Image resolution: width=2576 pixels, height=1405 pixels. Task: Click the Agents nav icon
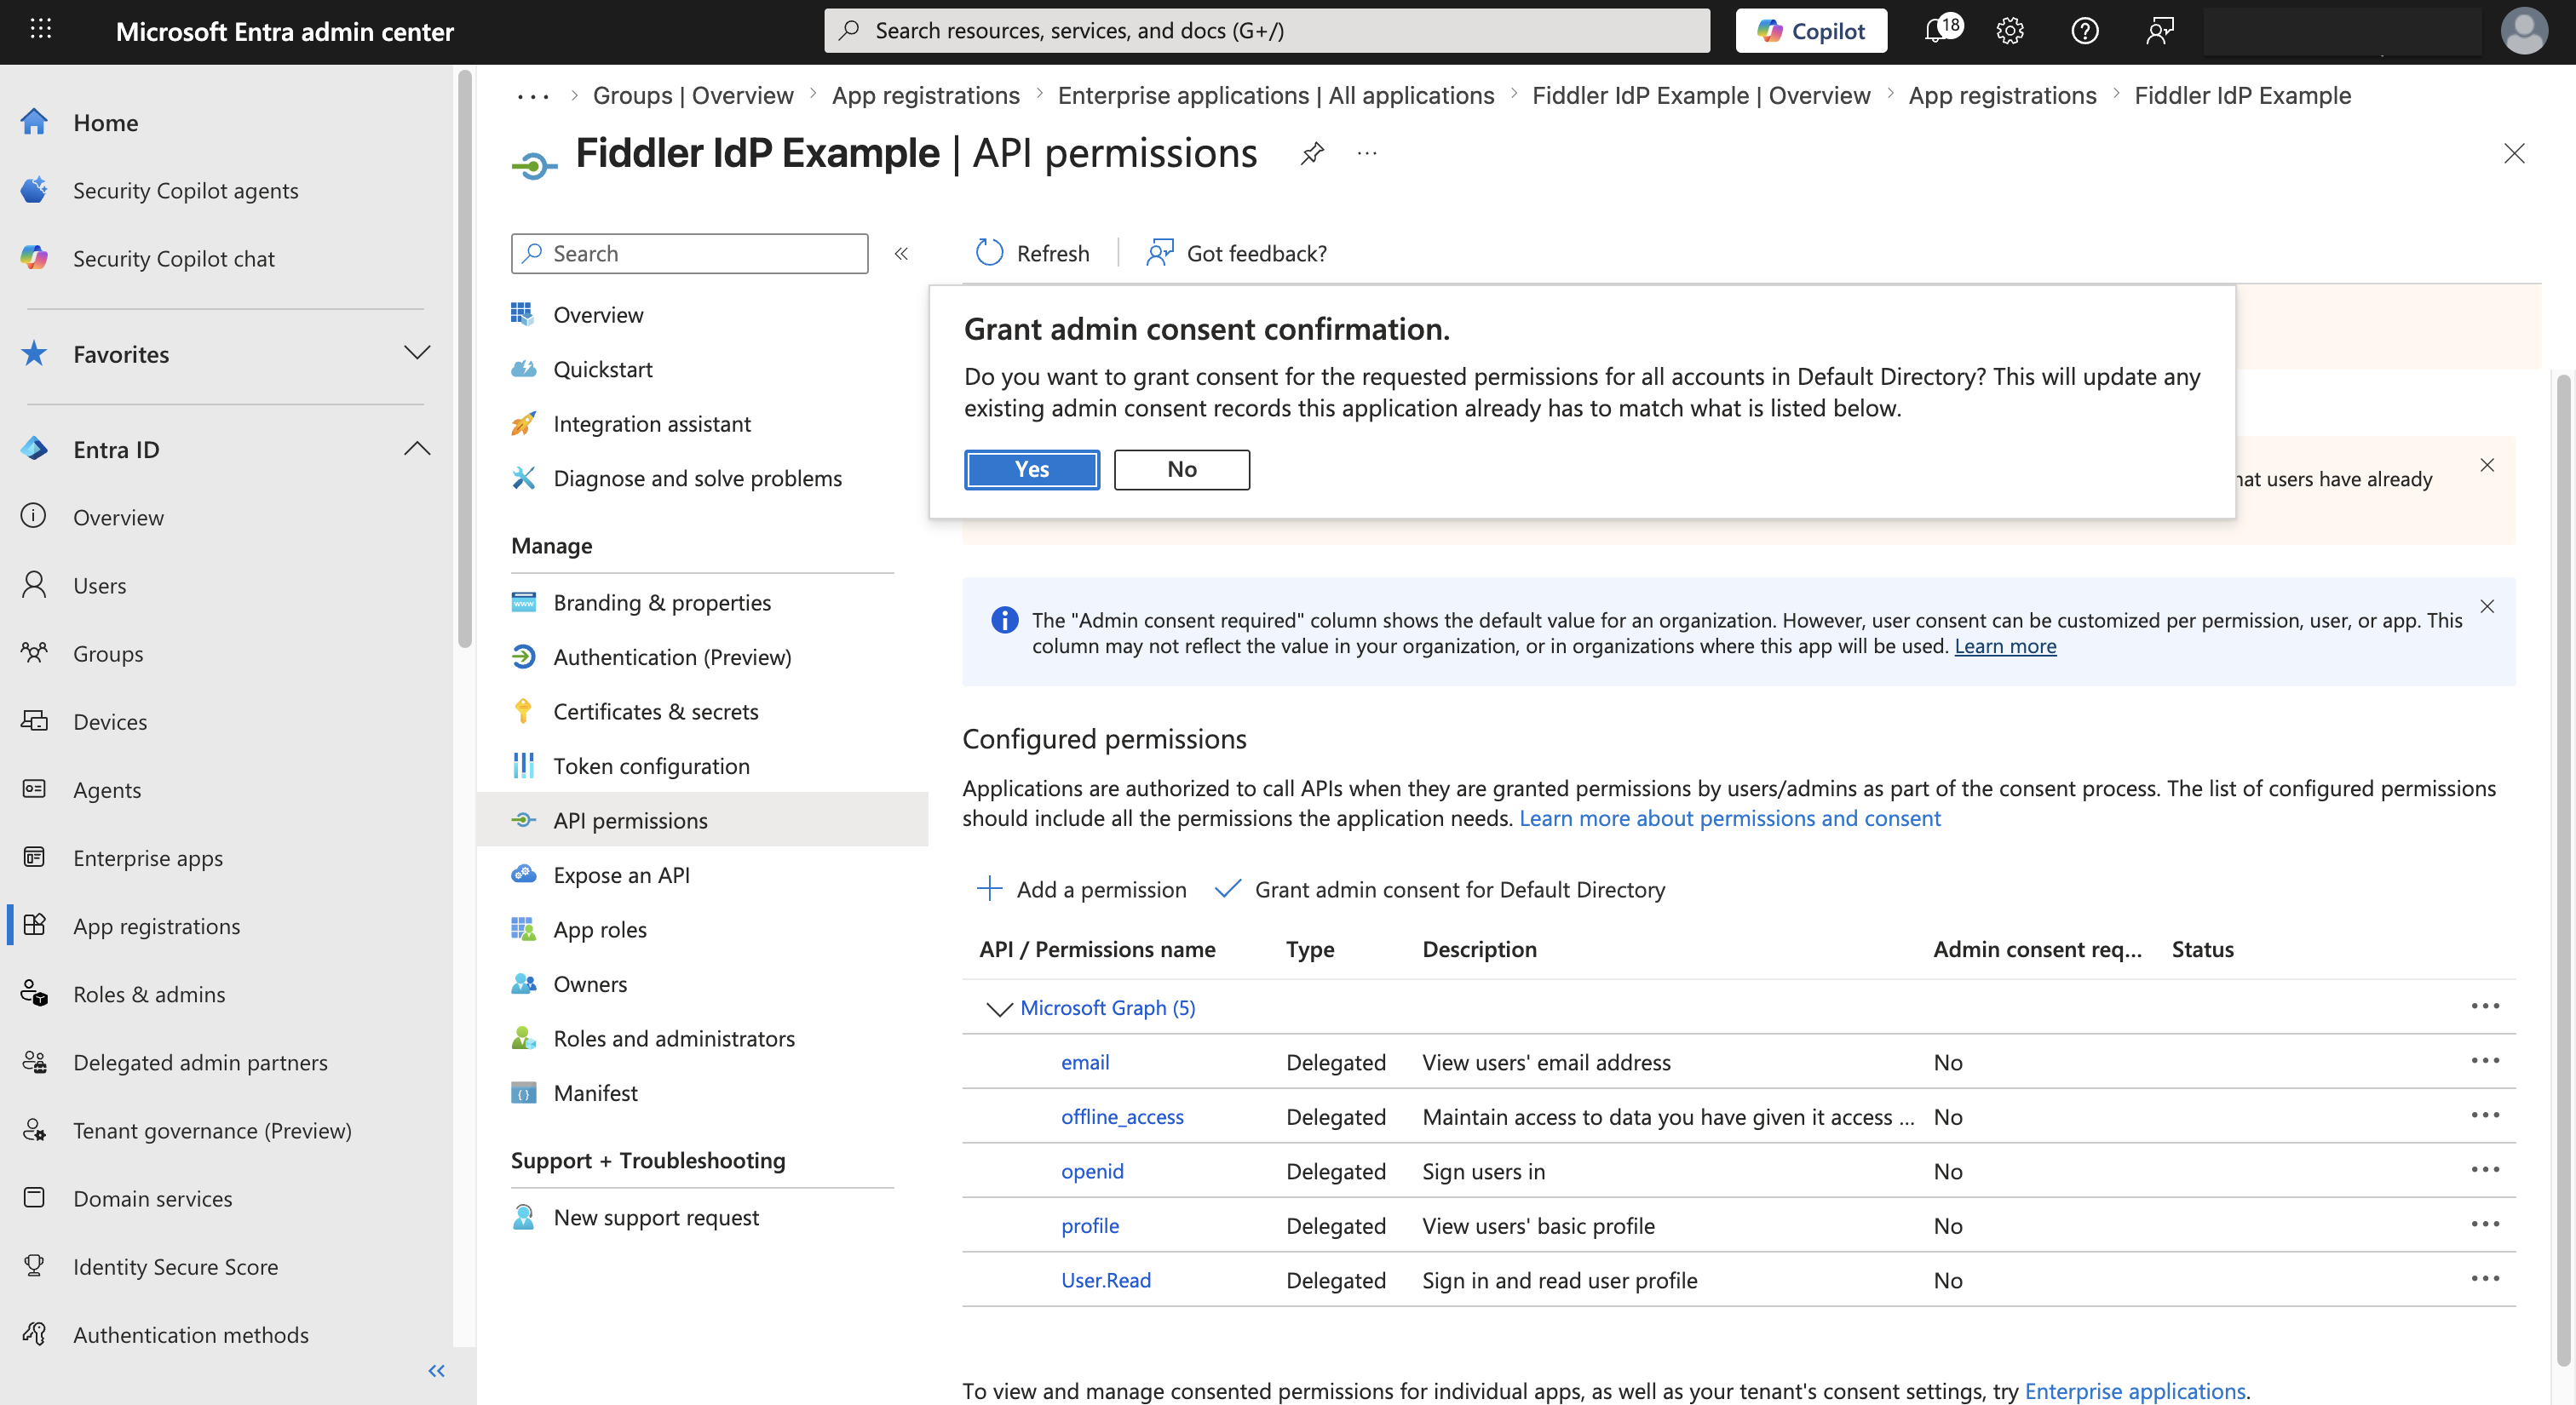click(x=34, y=789)
